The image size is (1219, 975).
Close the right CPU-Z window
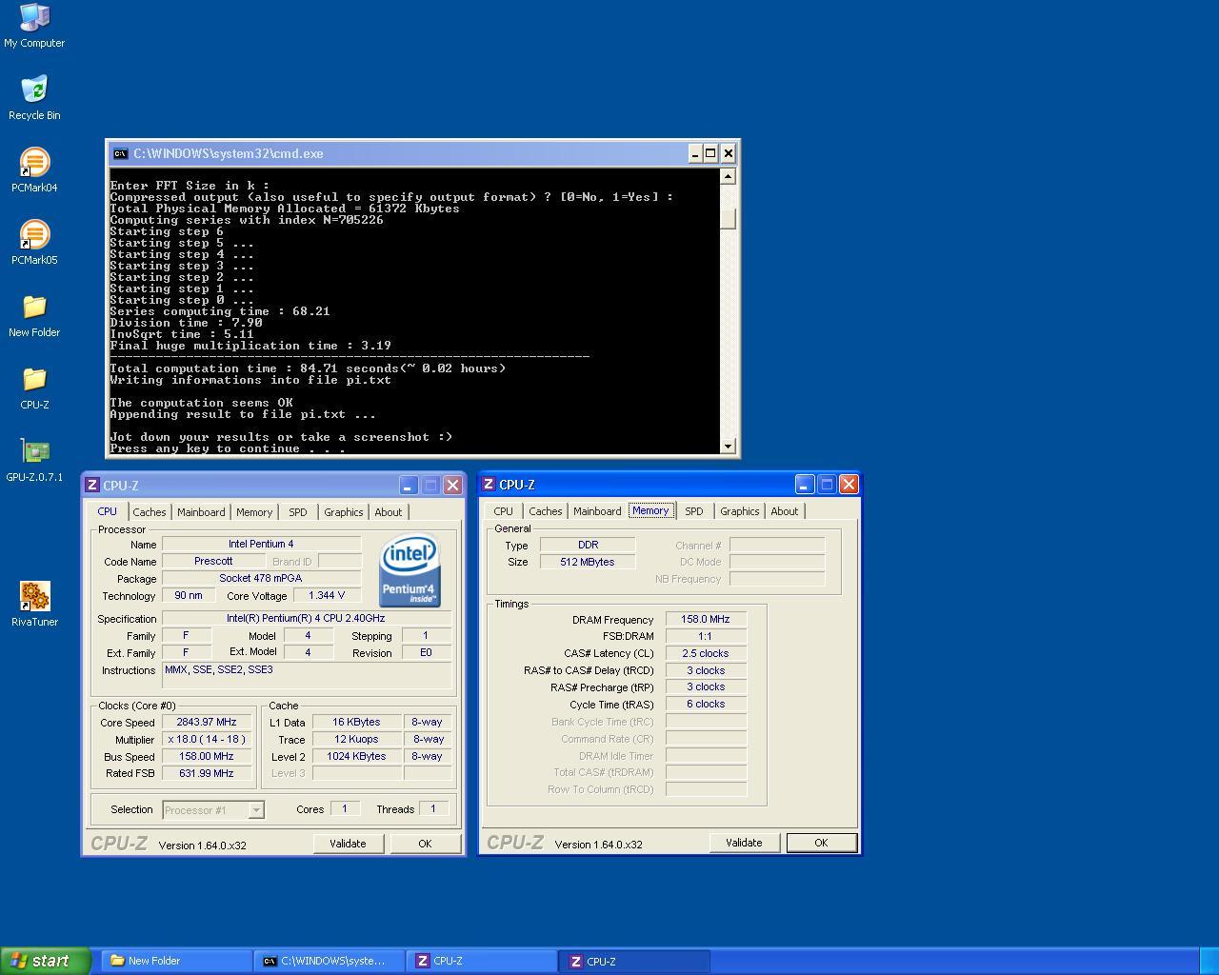click(849, 484)
